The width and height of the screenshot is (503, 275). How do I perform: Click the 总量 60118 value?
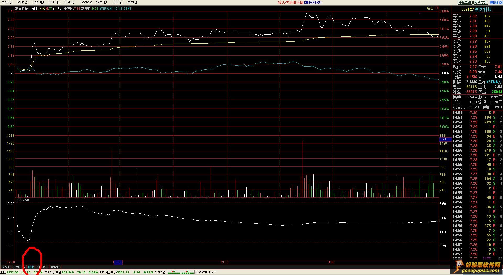(x=472, y=87)
